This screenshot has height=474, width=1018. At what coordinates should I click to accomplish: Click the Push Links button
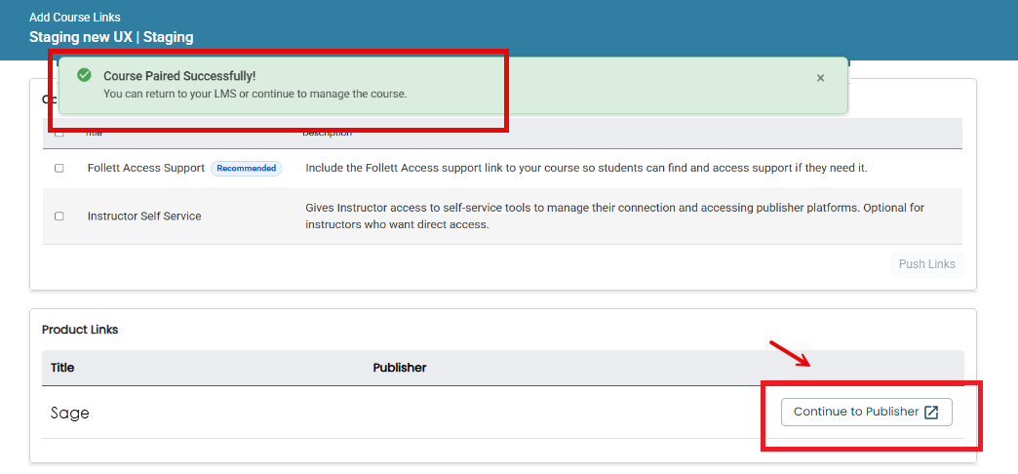926,264
